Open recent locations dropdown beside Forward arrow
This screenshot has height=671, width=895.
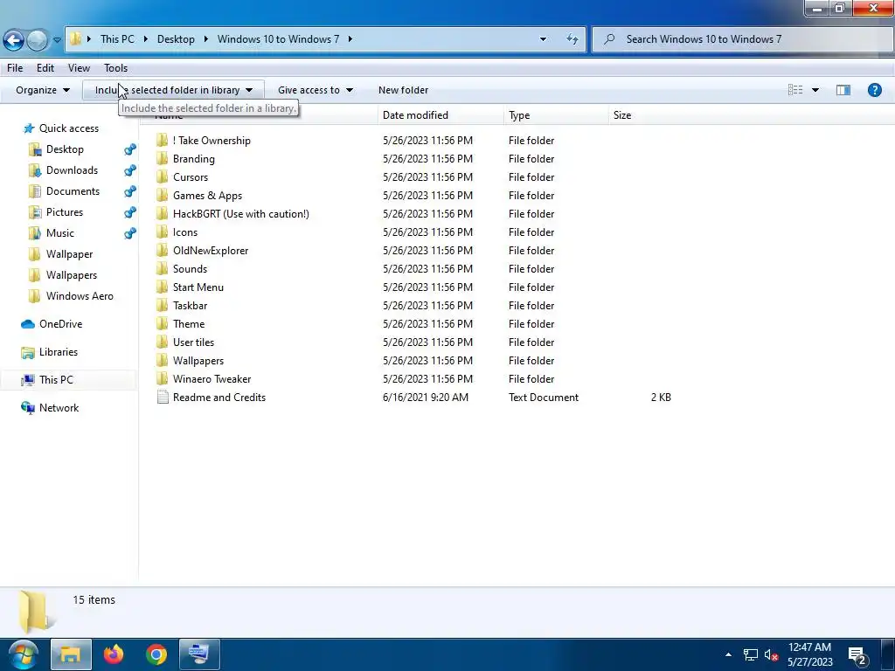click(x=57, y=40)
